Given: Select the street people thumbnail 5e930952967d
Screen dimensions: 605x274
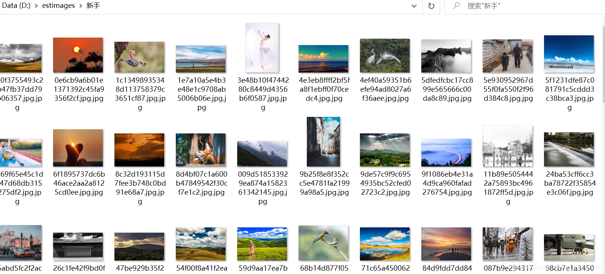Looking at the screenshot, I should pos(507,56).
